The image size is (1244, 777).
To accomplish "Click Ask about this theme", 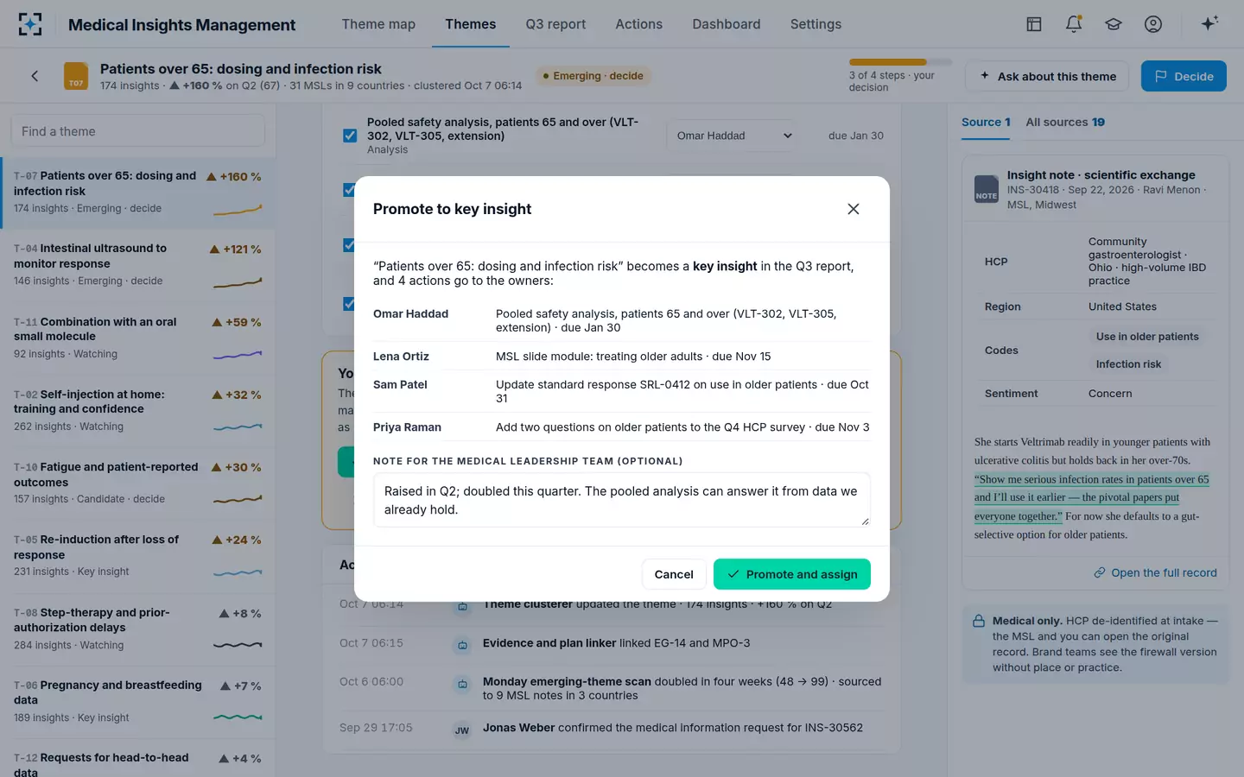I will [1047, 76].
